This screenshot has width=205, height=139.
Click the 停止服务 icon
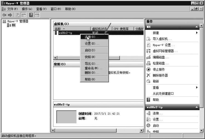[148, 69]
